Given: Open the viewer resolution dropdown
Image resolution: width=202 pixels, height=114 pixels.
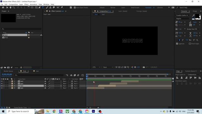Looking at the screenshot, I should pos(108,67).
